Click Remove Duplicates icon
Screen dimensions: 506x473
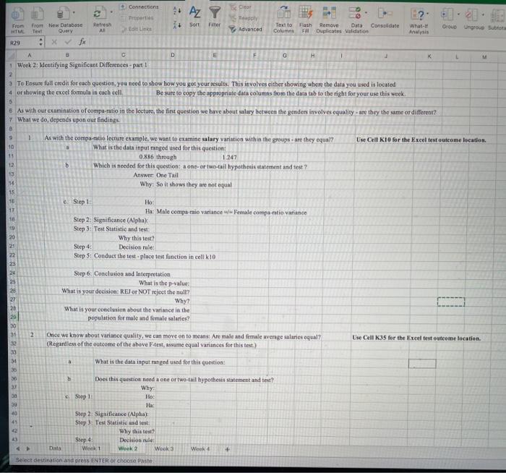pyautogui.click(x=329, y=13)
